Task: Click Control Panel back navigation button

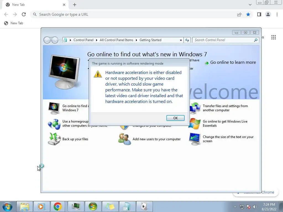Action: [47, 40]
